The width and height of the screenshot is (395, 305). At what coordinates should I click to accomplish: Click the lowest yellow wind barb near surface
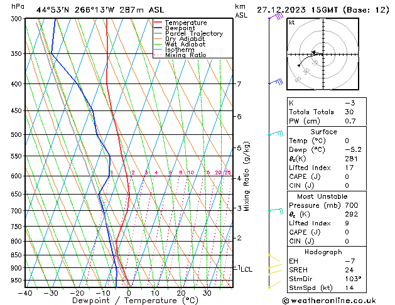(x=274, y=286)
